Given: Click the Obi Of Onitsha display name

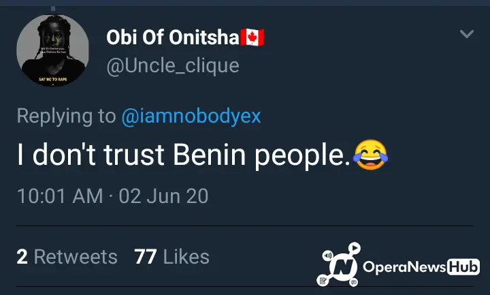Looking at the screenshot, I should click(173, 37).
